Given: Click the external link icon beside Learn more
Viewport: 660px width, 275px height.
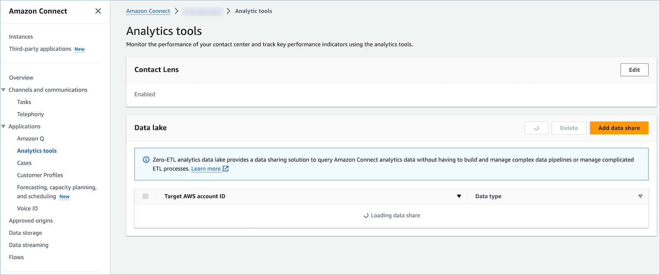Looking at the screenshot, I should [x=226, y=169].
